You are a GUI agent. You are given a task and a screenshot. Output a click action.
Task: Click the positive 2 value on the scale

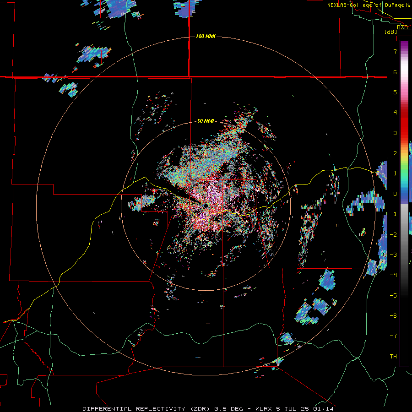pyautogui.click(x=395, y=153)
